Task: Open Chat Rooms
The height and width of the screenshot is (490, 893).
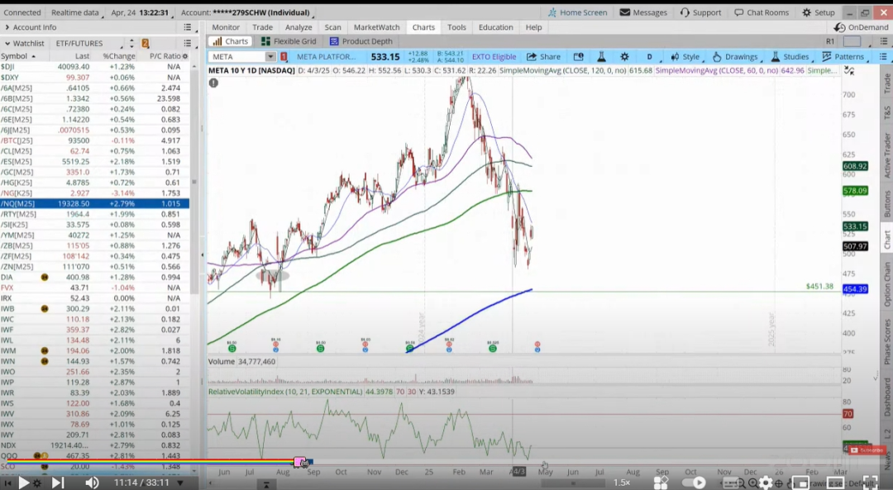Action: click(762, 12)
